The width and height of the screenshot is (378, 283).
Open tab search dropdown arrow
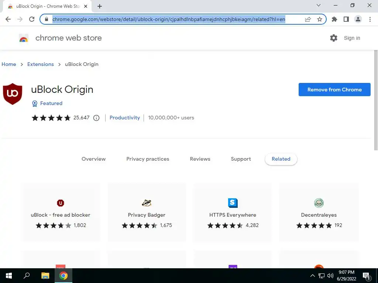tap(319, 5)
